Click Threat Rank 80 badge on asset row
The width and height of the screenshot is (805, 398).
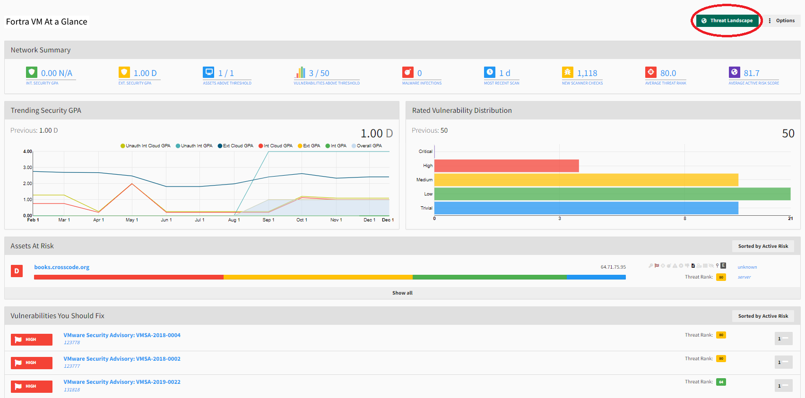pyautogui.click(x=721, y=277)
